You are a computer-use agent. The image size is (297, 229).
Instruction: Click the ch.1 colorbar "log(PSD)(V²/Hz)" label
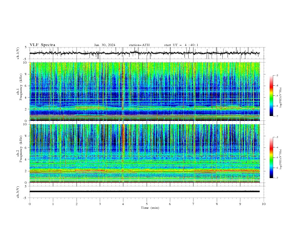(280, 98)
